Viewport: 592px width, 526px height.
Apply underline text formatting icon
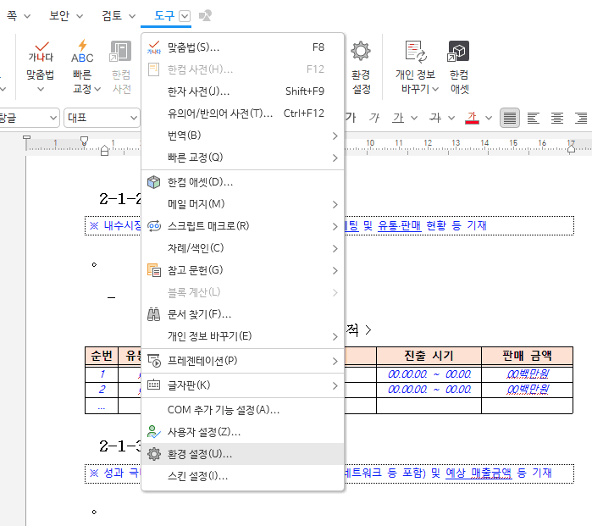[x=398, y=118]
